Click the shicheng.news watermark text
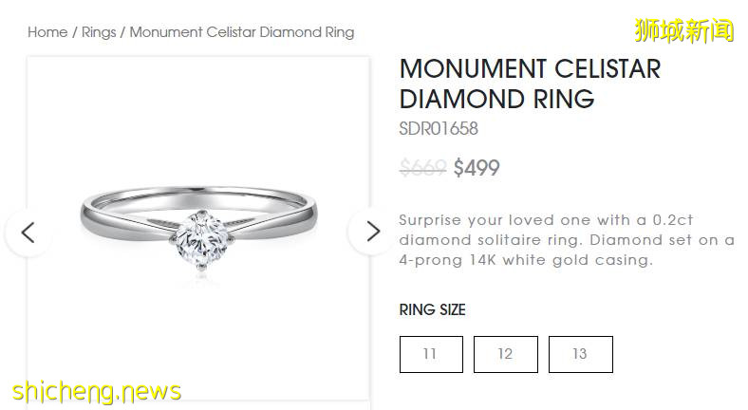Screen dimensions: 748x410 coord(95,391)
